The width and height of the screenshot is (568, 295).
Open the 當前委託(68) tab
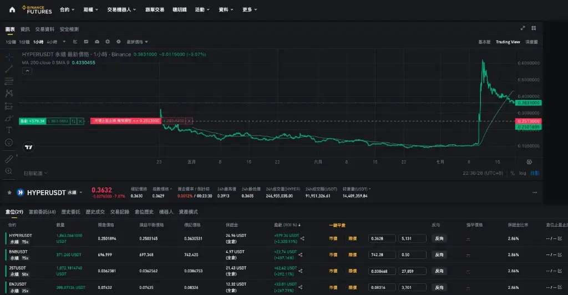coord(42,212)
